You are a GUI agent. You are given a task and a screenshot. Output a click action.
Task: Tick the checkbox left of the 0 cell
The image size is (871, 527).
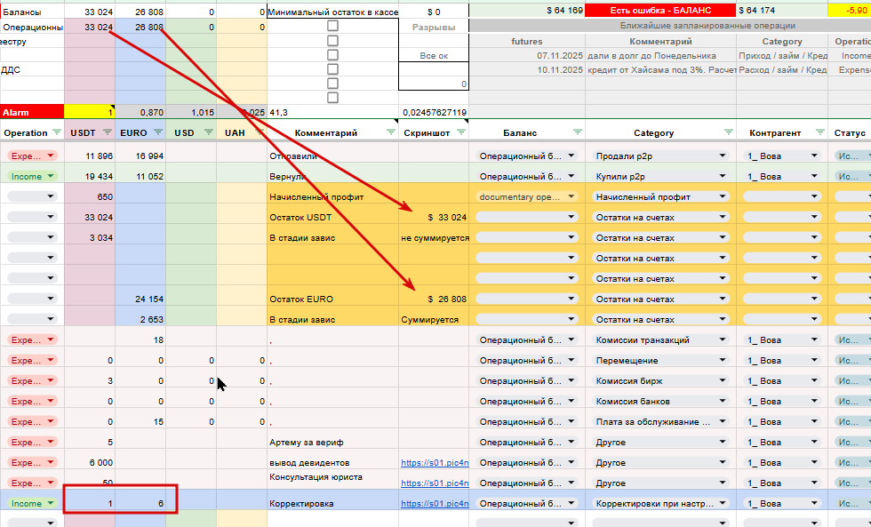click(x=332, y=84)
